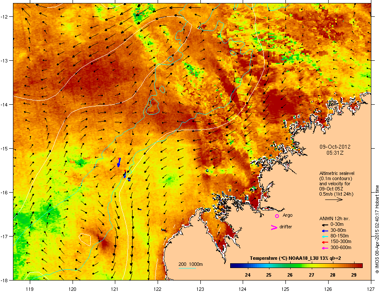Image resolution: width=380 pixels, height=293 pixels.
Task: Click the '0.5m/s (1kt 24h)' text
Action: click(336, 194)
